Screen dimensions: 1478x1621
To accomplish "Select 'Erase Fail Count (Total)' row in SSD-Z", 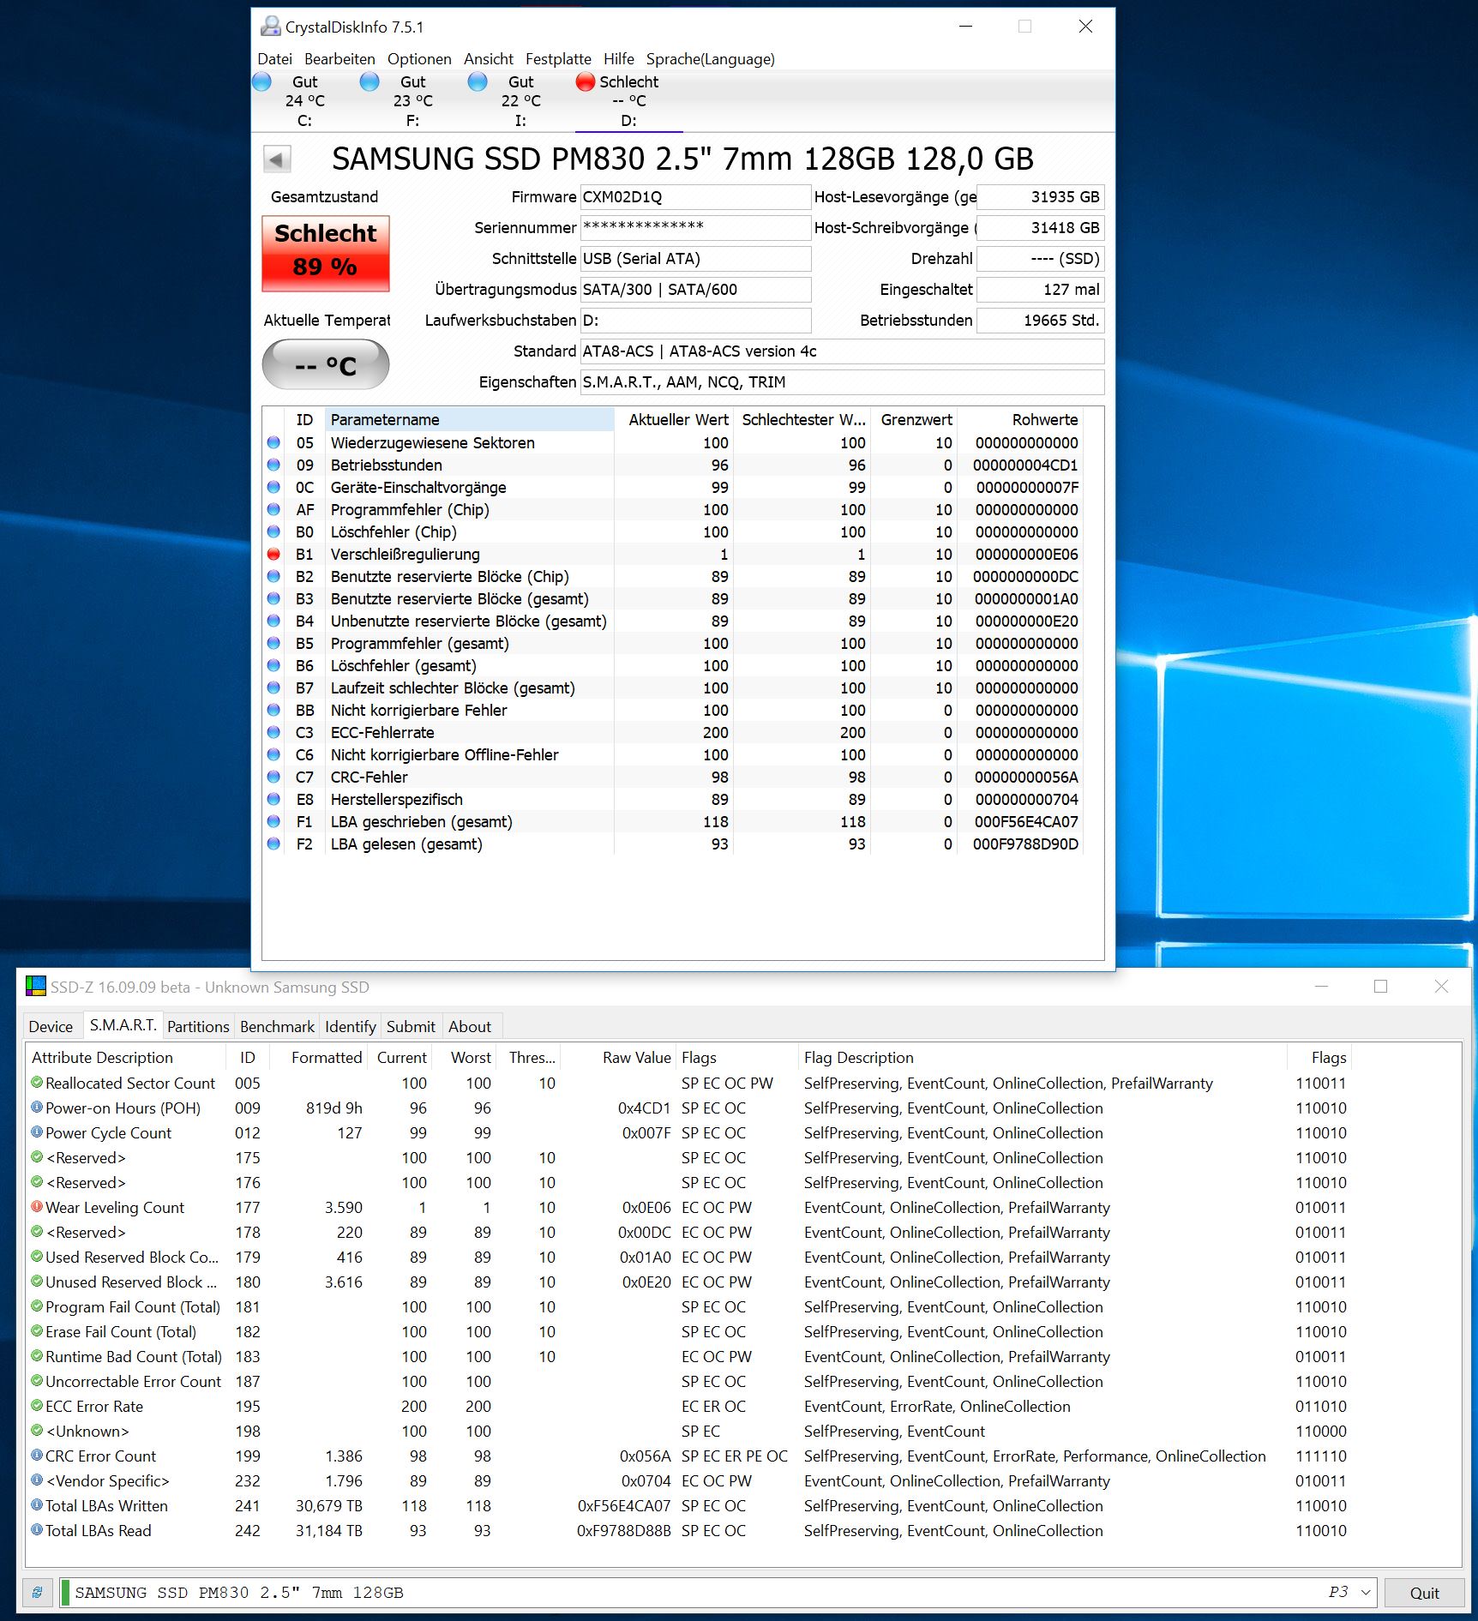I will coord(690,1331).
